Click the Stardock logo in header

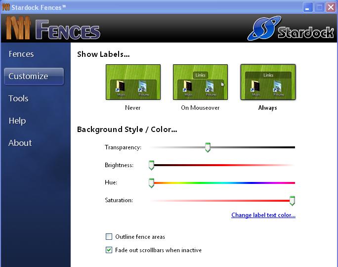[291, 29]
